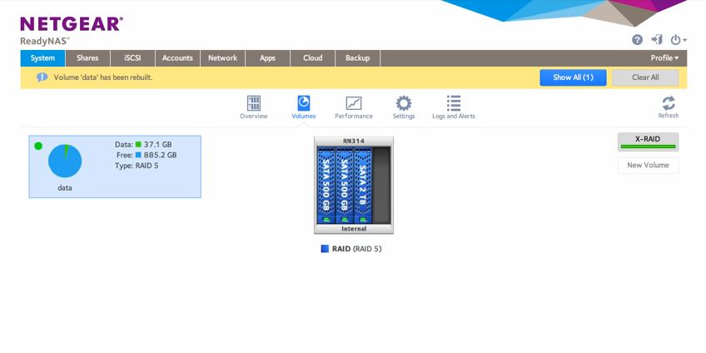Viewport: 706px width, 353px height.
Task: Click the Refresh arrows icon
Action: (669, 103)
